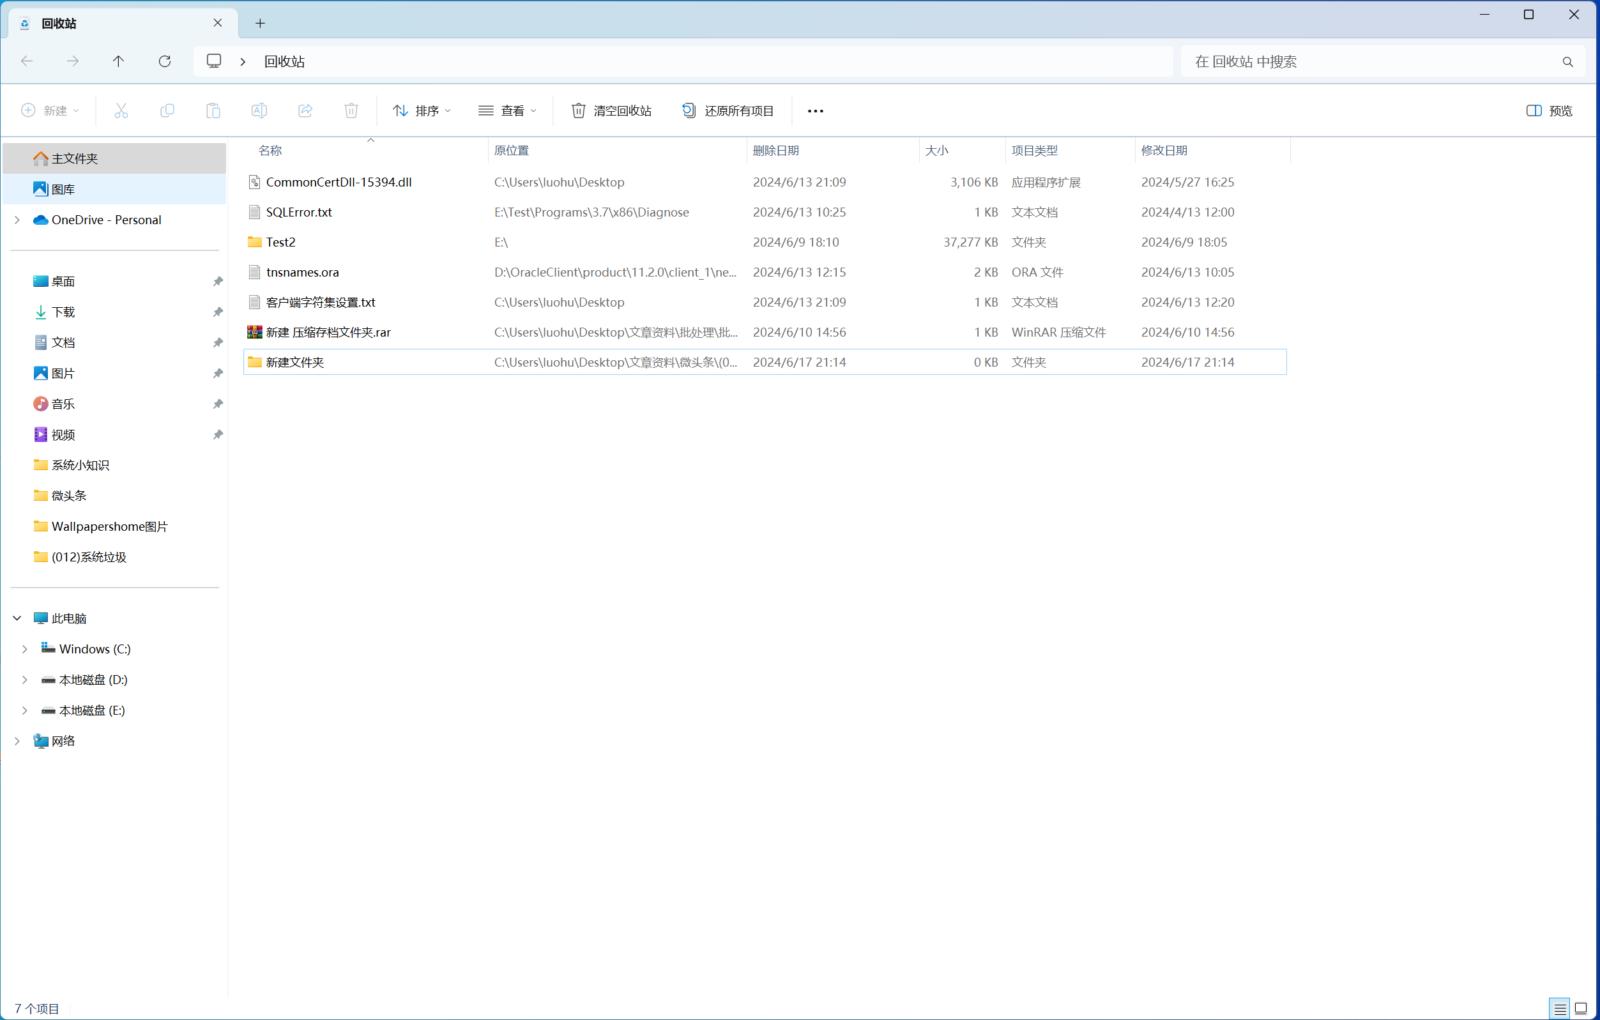Open a new tab with plus icon
Image resolution: width=1600 pixels, height=1020 pixels.
tap(260, 23)
